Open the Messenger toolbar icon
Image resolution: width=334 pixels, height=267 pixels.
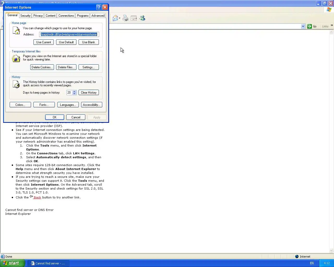142,18
